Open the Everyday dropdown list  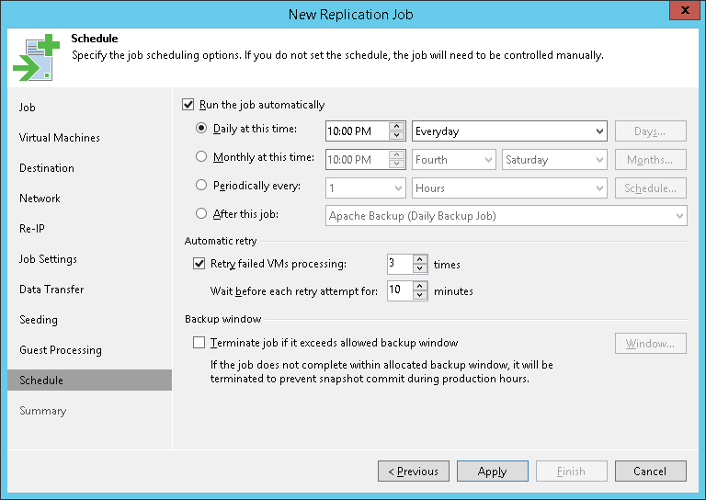[x=600, y=131]
